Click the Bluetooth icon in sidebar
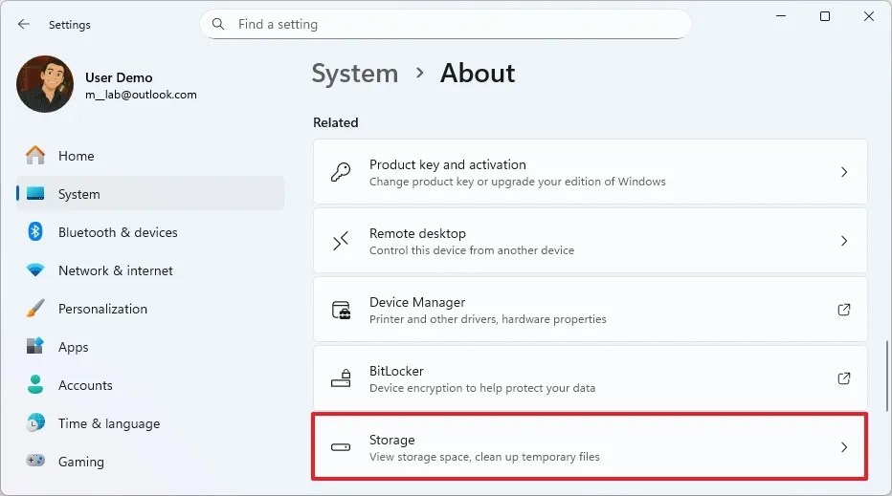The height and width of the screenshot is (496, 892). click(35, 232)
